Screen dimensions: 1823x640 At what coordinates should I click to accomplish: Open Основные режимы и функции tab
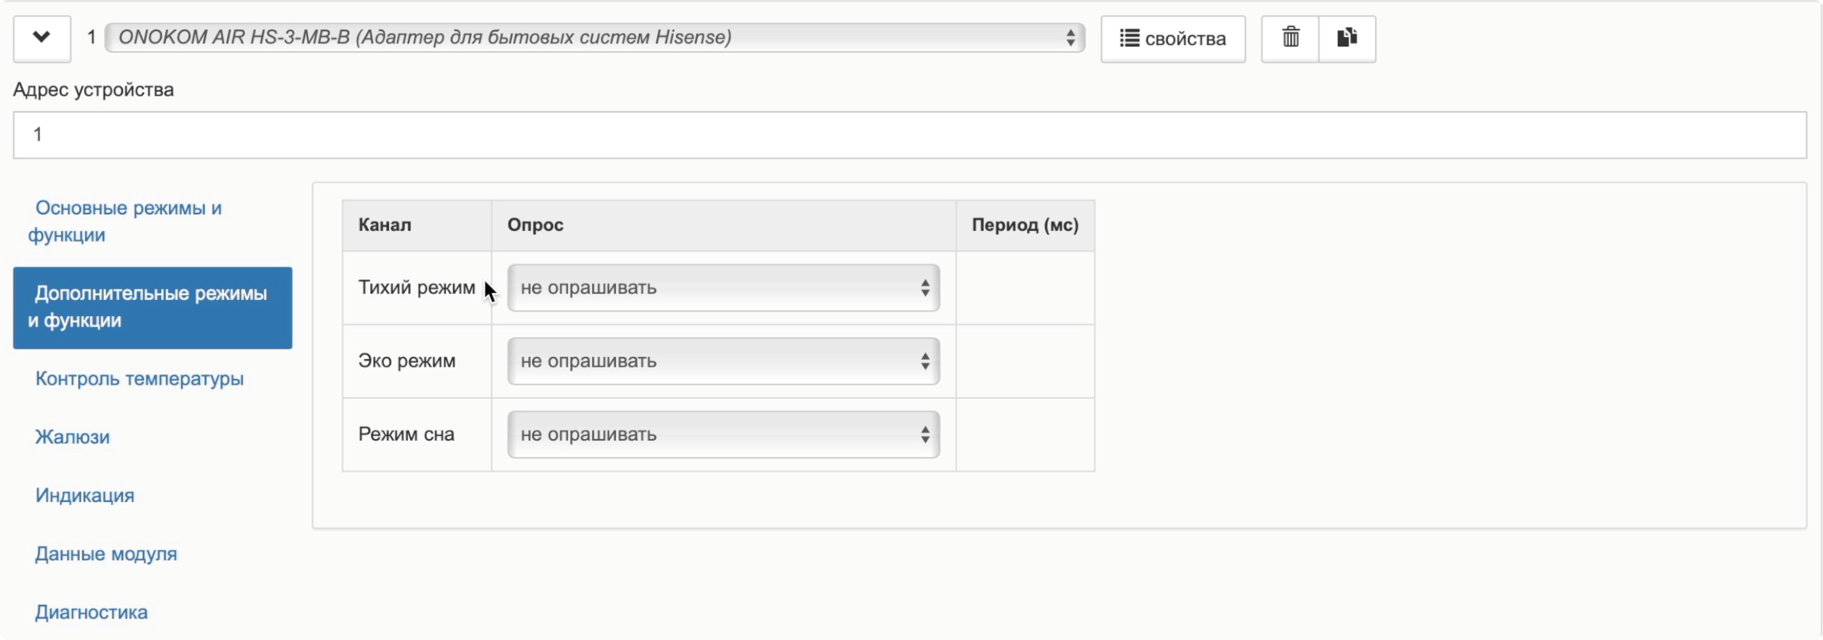(127, 221)
